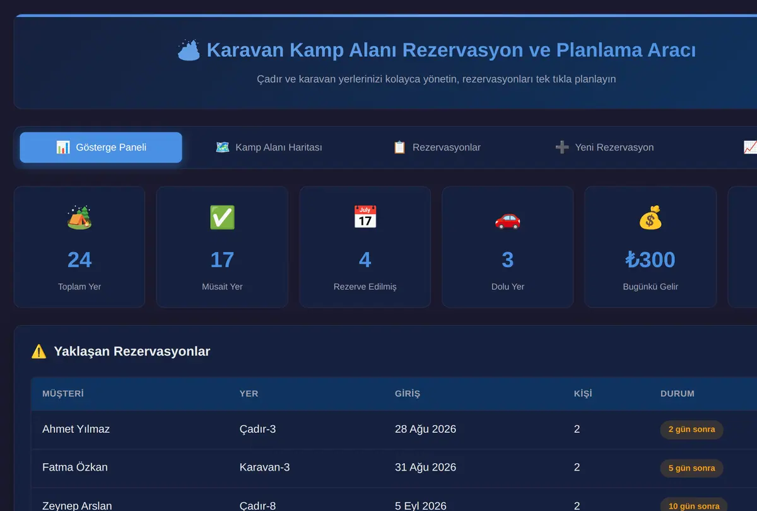Click the Çadır-8 cell

pyautogui.click(x=257, y=505)
